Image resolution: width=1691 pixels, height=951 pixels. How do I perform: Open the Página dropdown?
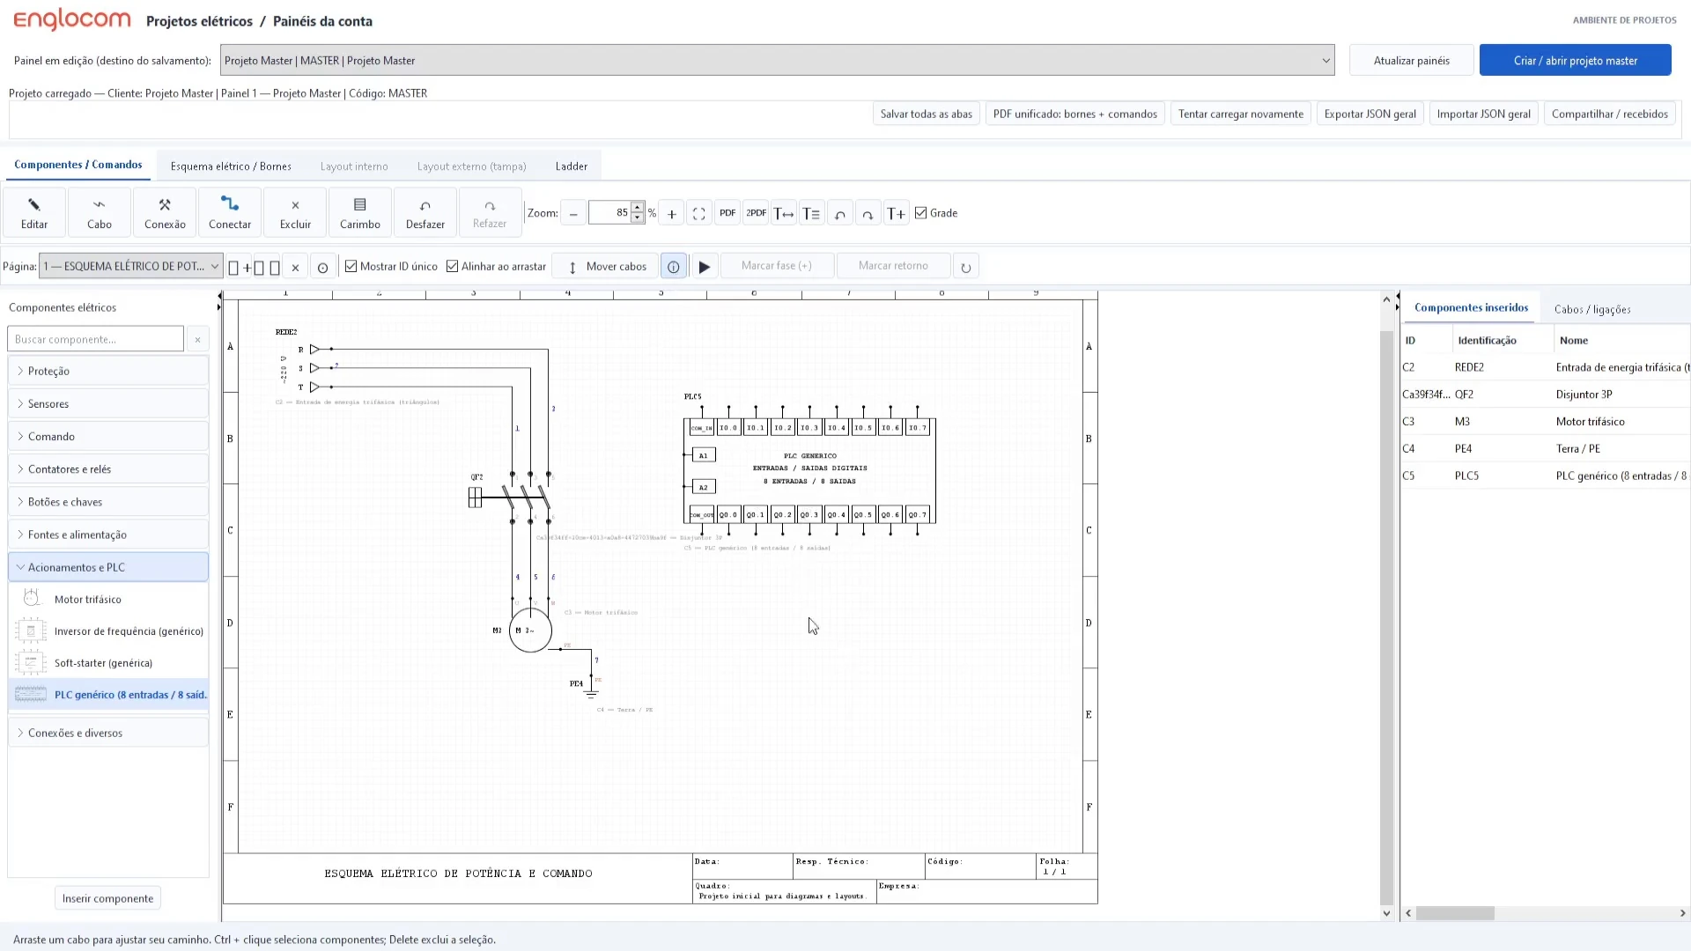point(130,266)
